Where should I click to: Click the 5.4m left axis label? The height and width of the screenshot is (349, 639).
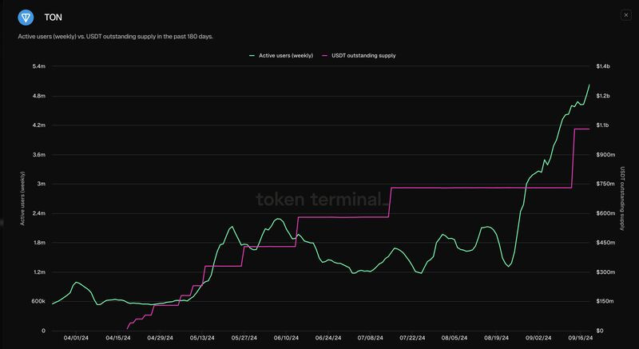pos(38,66)
